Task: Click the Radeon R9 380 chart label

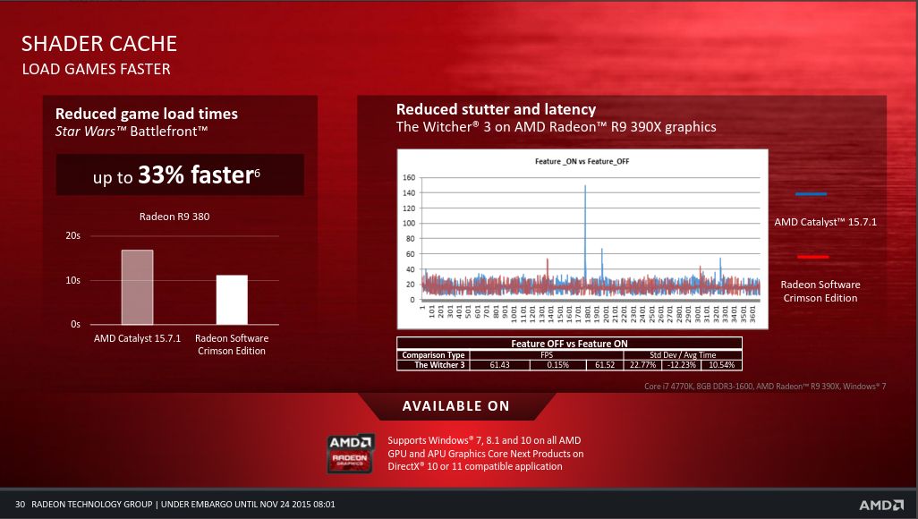Action: pyautogui.click(x=174, y=217)
